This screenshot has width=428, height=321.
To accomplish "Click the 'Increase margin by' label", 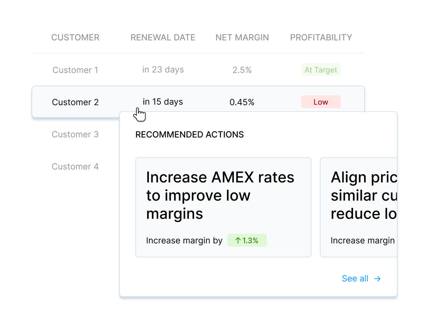I will click(184, 240).
